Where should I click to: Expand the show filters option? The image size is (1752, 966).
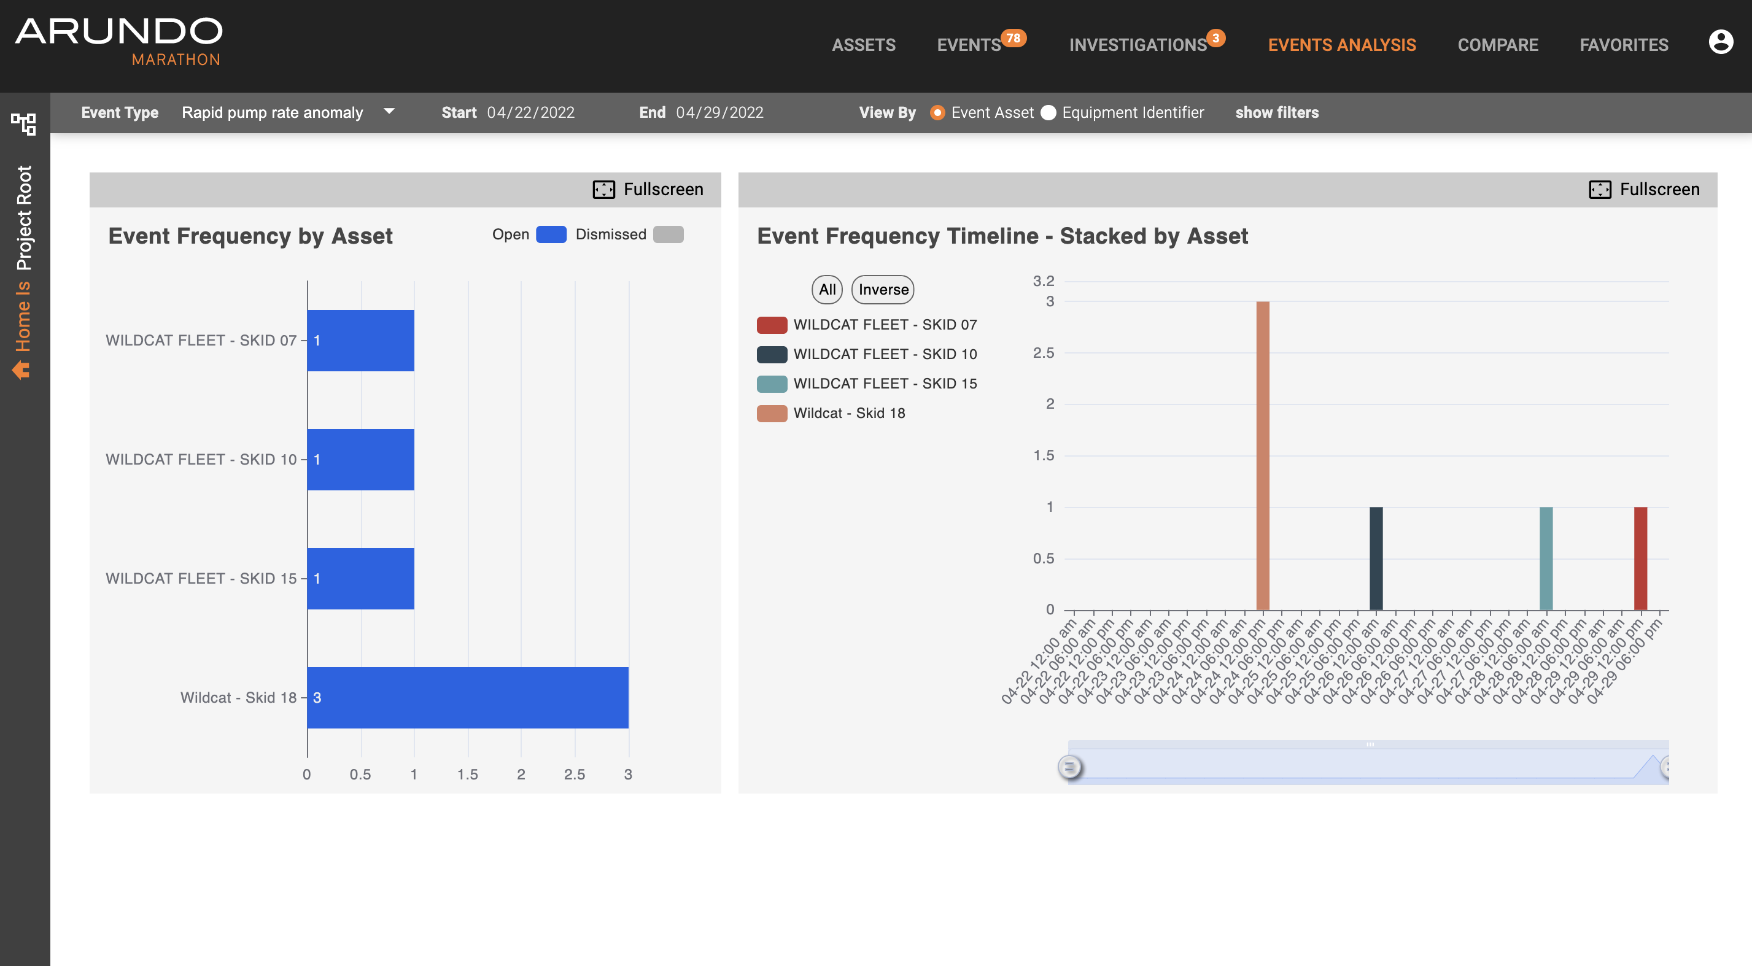coord(1277,113)
